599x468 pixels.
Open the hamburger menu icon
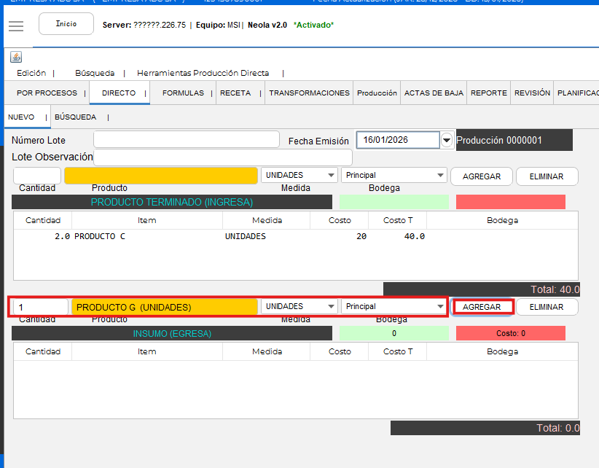pyautogui.click(x=16, y=26)
